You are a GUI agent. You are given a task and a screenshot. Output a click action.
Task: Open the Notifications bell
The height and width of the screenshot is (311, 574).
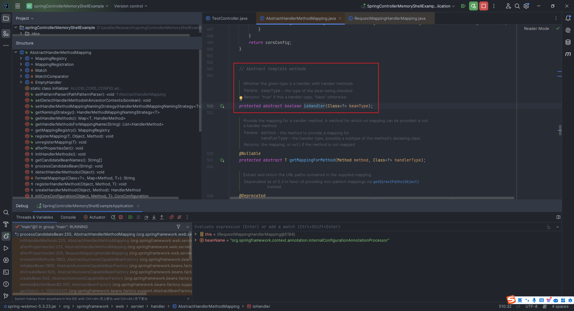(x=568, y=18)
